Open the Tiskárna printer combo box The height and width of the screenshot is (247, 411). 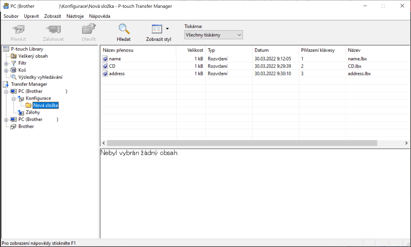[213, 35]
